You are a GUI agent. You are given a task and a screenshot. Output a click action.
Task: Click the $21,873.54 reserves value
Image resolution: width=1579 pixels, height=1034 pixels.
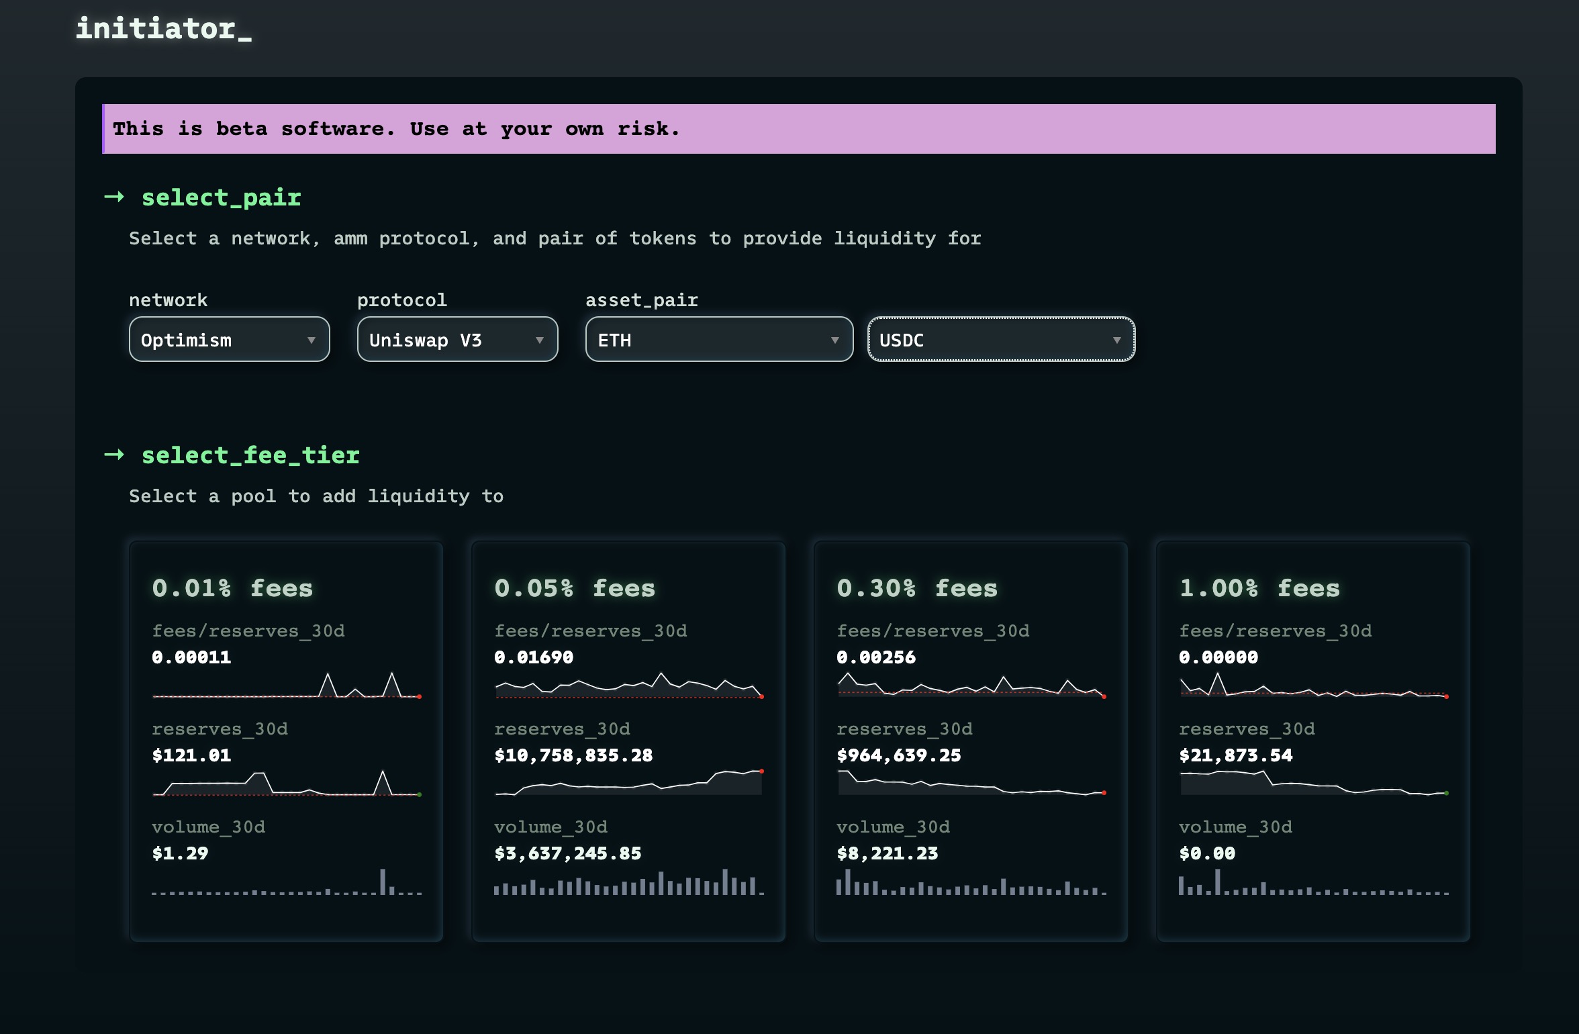[x=1236, y=755]
